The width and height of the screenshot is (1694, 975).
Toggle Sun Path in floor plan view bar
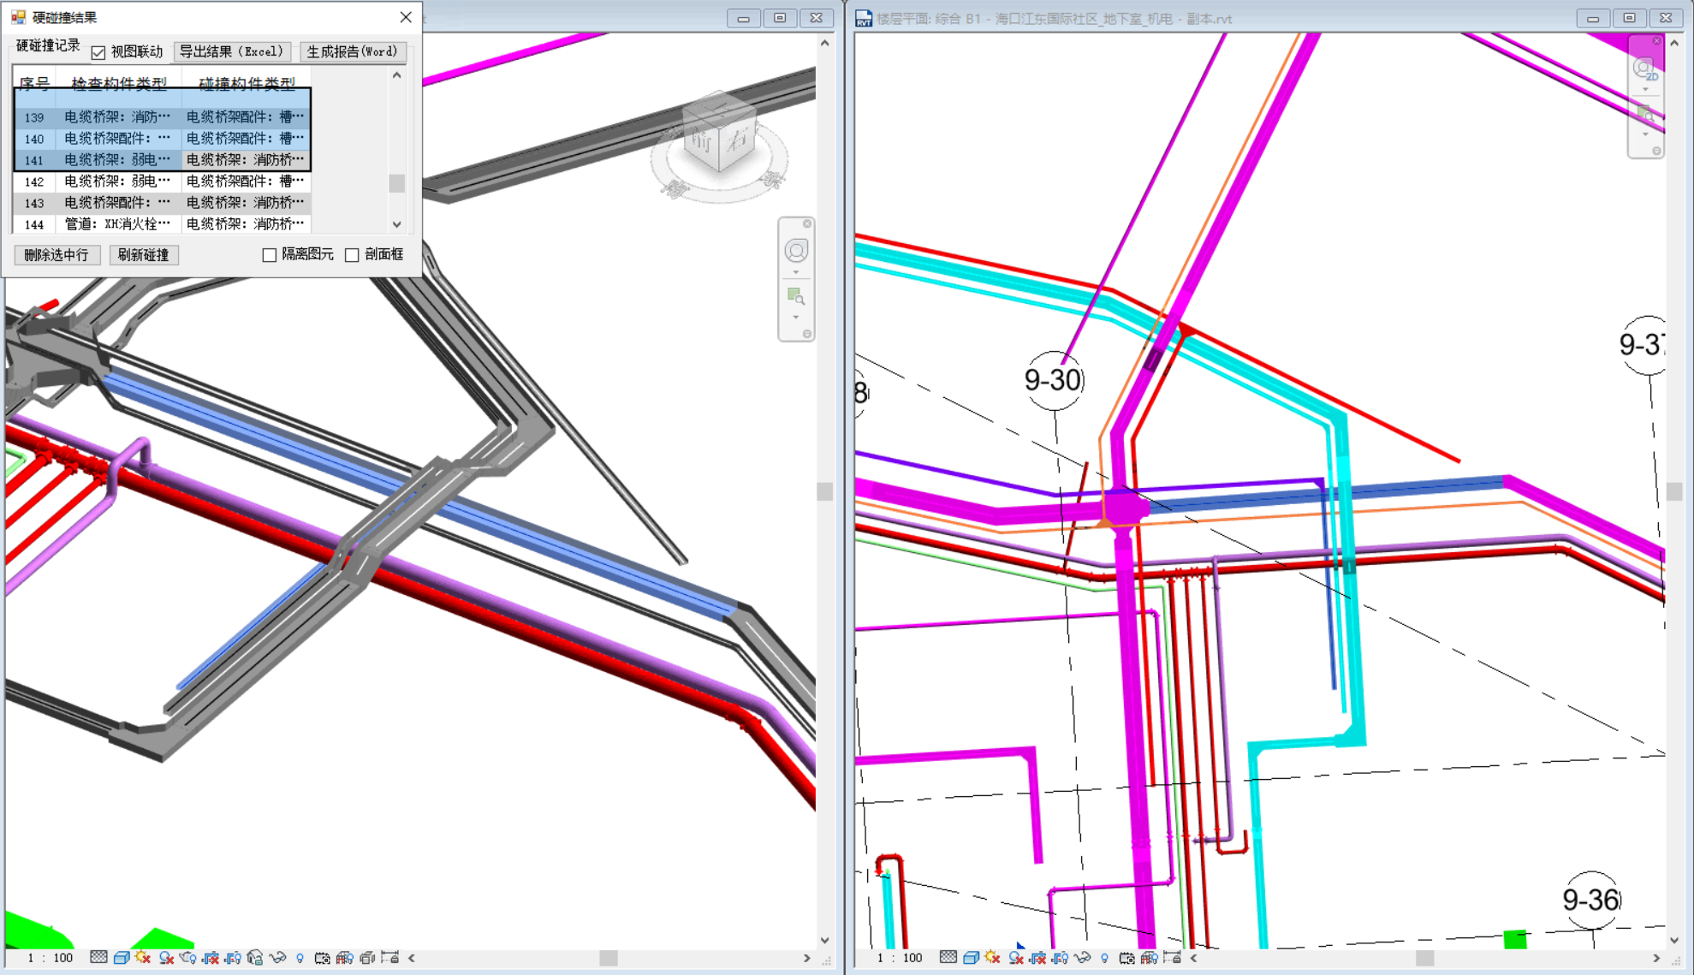coord(992,957)
